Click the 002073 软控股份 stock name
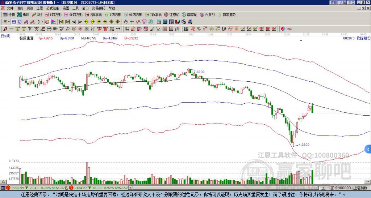Screen dimensions: 371x198 pyautogui.click(x=357, y=38)
